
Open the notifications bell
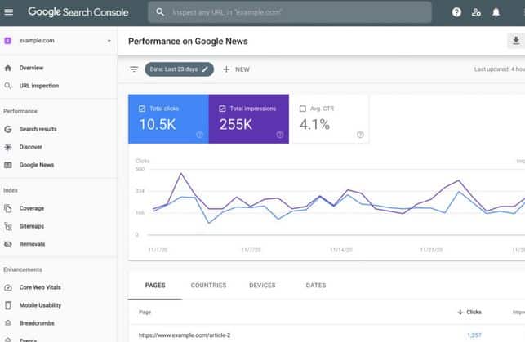[496, 12]
